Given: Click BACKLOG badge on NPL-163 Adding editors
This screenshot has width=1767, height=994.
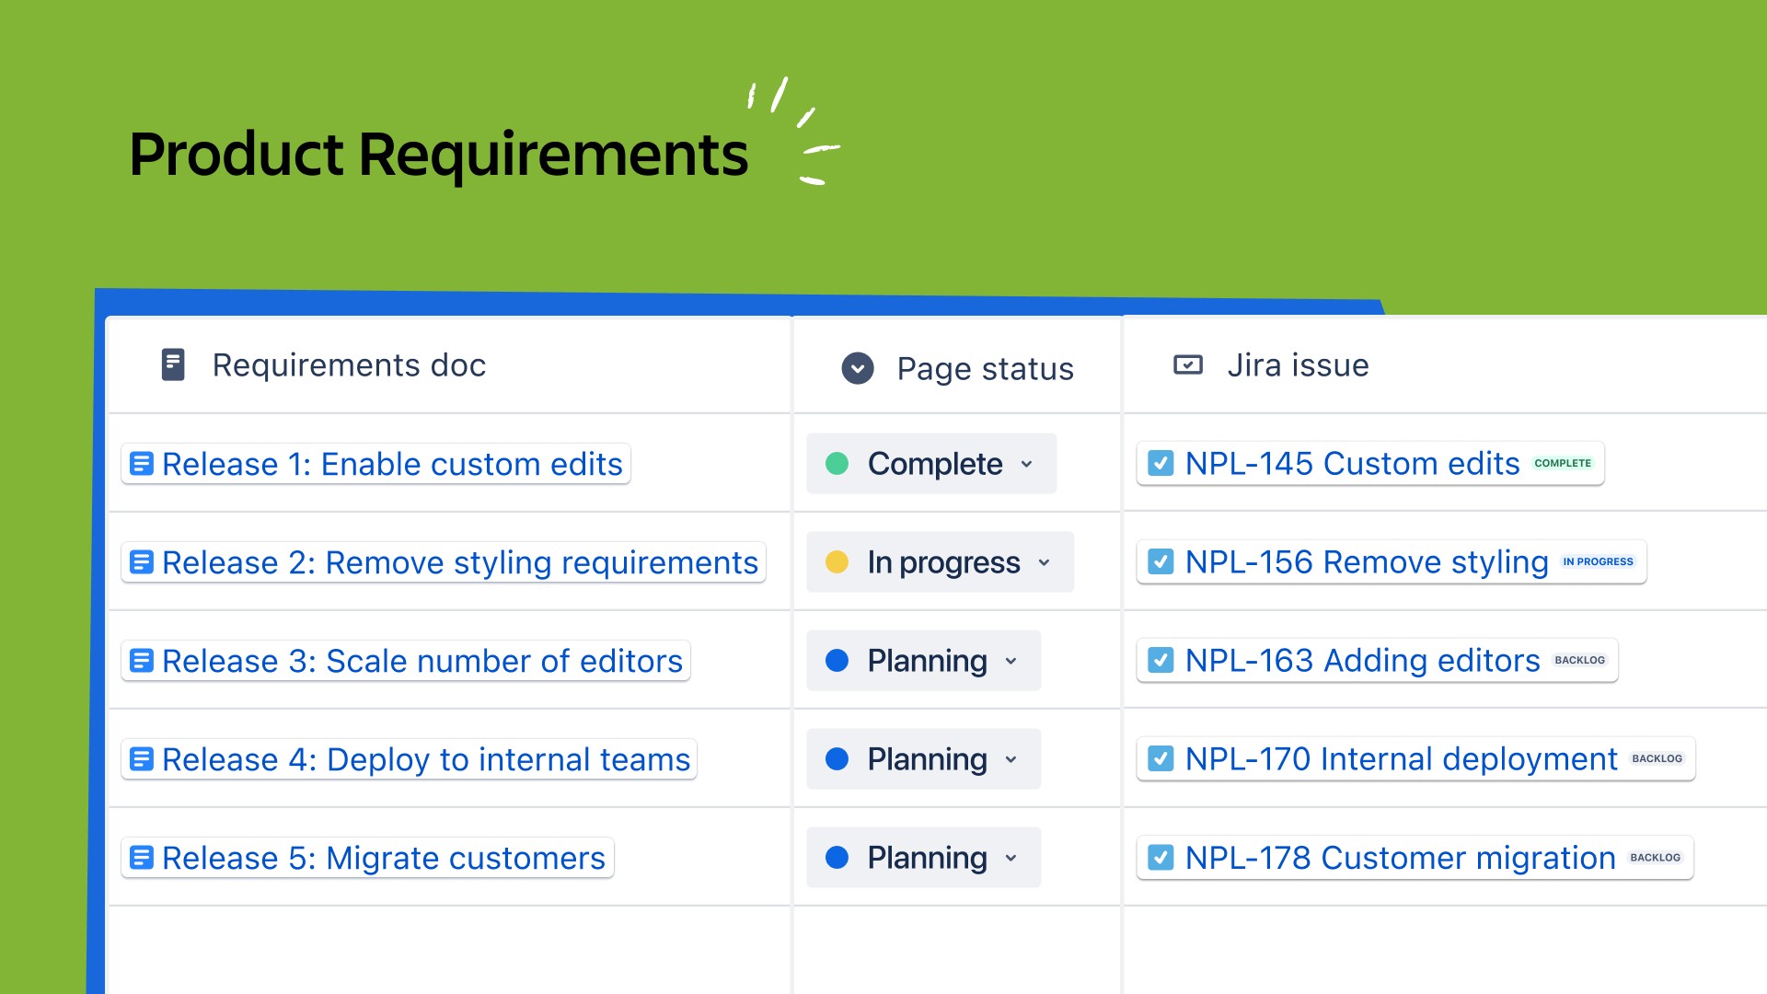Looking at the screenshot, I should (1579, 661).
